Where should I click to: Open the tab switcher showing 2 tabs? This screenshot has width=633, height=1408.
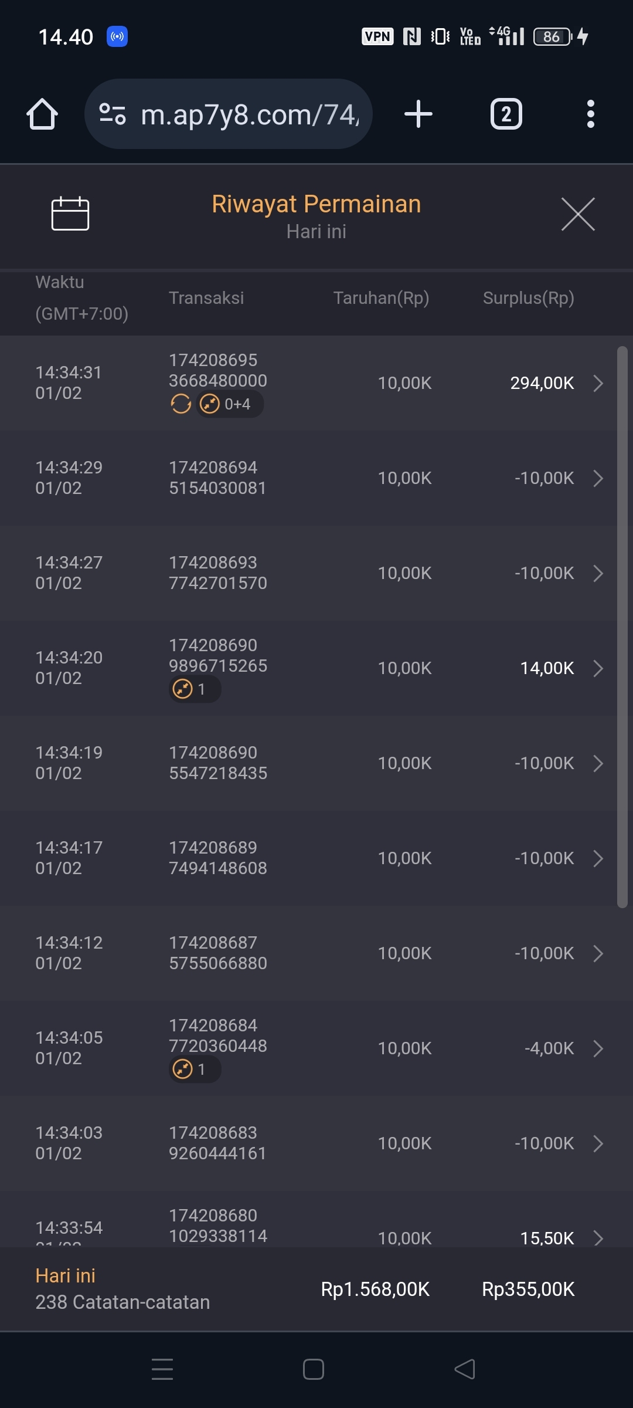tap(506, 114)
